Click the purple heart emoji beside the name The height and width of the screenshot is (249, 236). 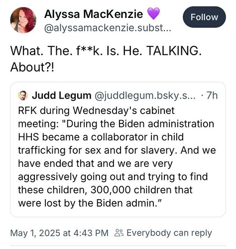153,14
